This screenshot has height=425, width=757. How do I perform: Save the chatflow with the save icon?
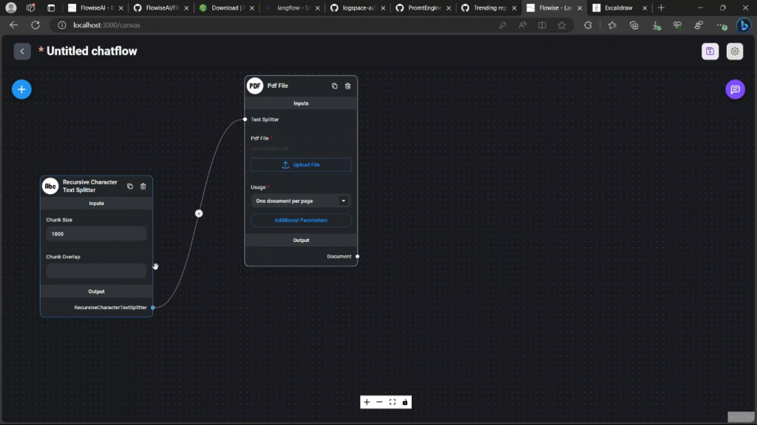[710, 51]
